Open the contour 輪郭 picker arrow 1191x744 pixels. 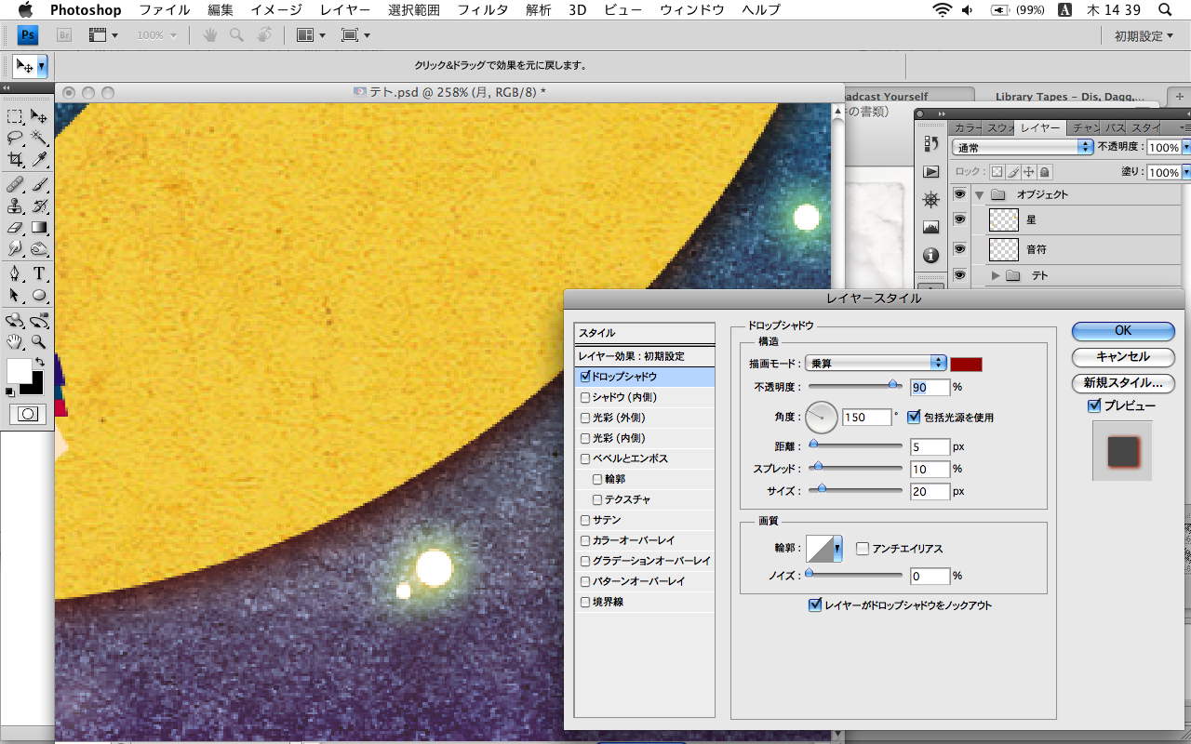[837, 549]
